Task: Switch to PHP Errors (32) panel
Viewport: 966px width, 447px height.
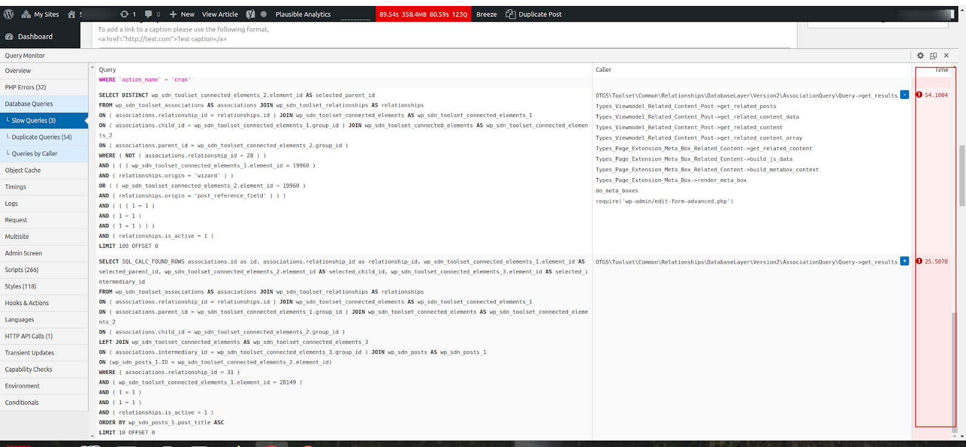Action: pos(25,87)
